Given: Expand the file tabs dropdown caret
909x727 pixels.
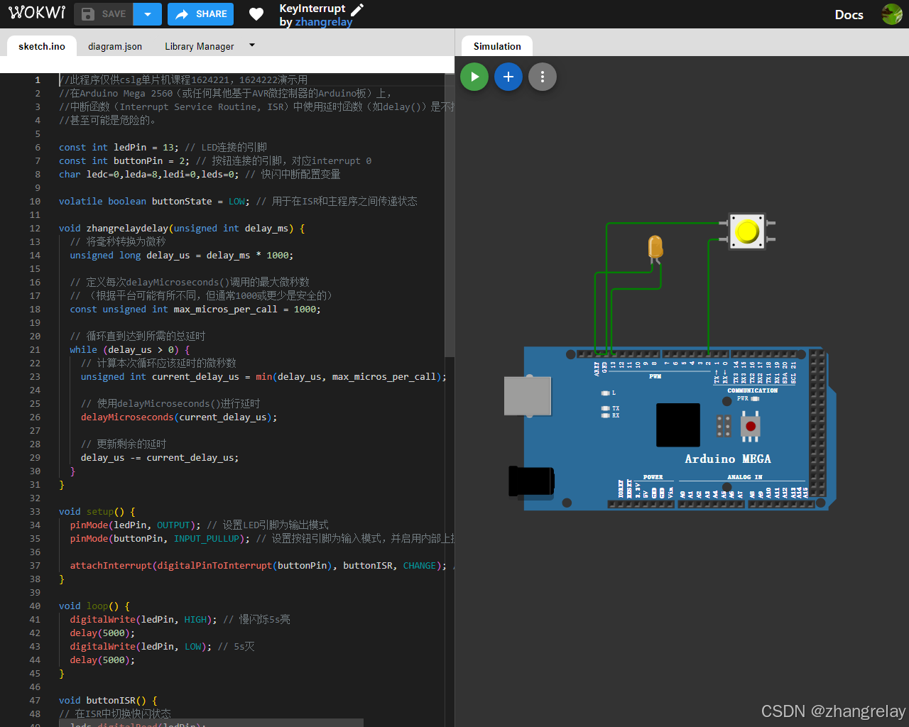Looking at the screenshot, I should [251, 45].
